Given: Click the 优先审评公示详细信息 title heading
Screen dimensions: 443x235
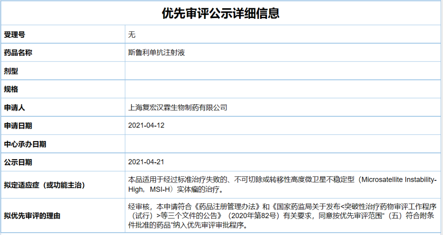Looking at the screenshot, I should [221, 13].
